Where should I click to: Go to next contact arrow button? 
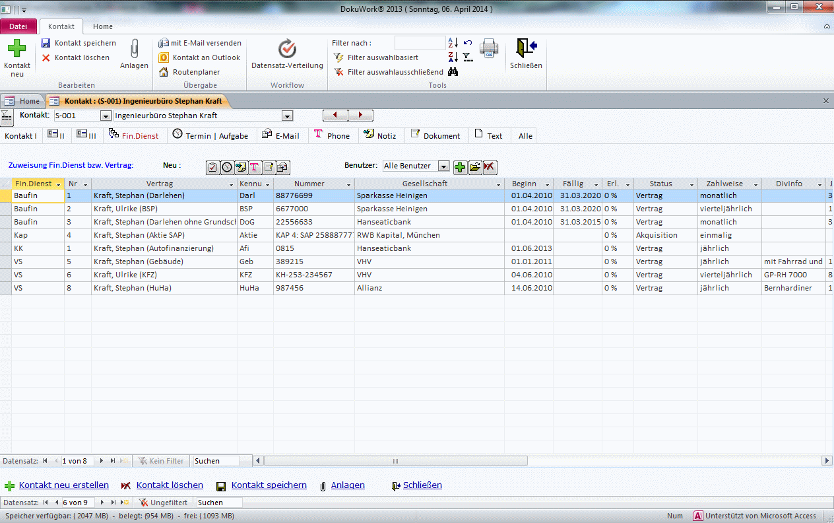coord(360,116)
